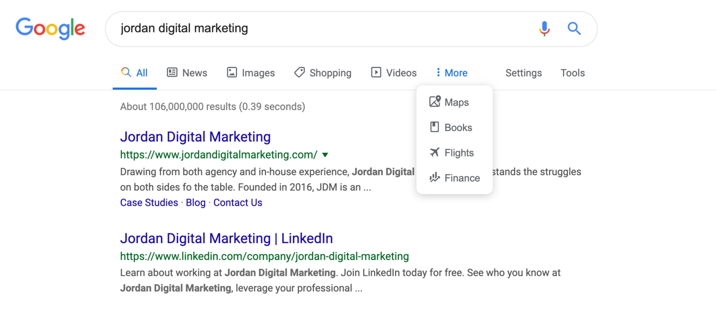Choose the Finance chart icon

point(434,178)
